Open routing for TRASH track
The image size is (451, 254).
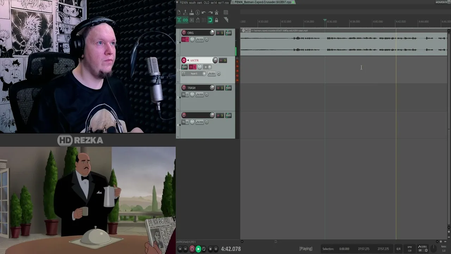point(228,88)
